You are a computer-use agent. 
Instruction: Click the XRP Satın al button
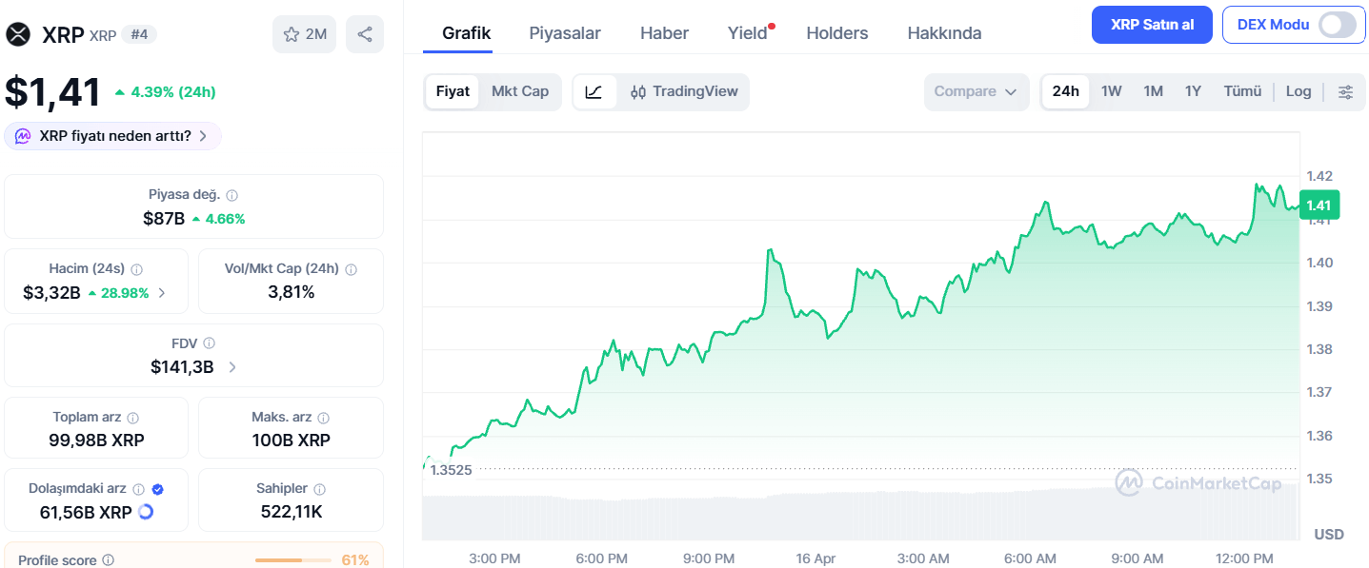click(x=1152, y=25)
